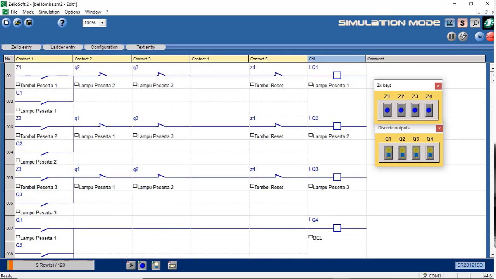Show discrete outputs using lamp icon
The width and height of the screenshot is (496, 279).
coord(156,265)
